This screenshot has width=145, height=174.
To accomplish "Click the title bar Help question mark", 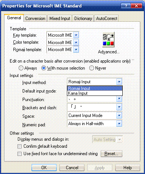I will click(x=126, y=6).
